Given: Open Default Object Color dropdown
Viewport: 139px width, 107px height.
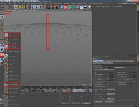Looking at the screenshot, I should [111, 89].
